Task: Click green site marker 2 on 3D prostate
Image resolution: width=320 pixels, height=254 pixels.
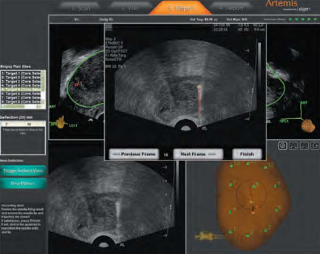Action: tap(248, 236)
